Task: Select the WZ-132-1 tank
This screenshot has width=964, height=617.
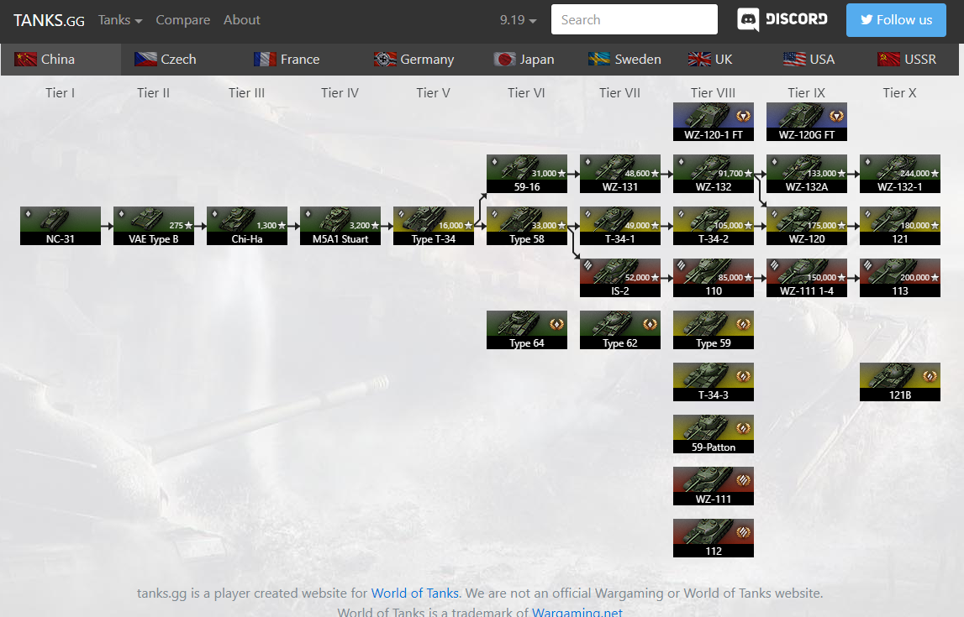Action: coord(900,174)
